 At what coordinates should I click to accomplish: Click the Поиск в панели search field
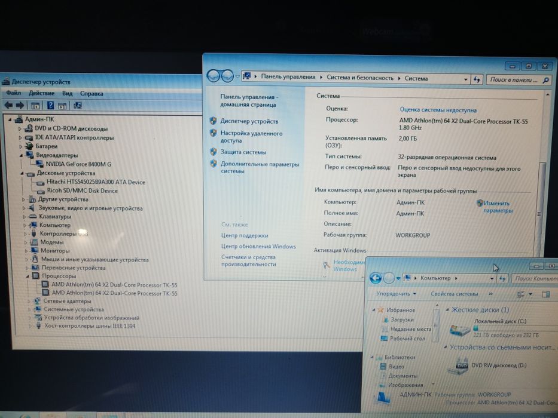click(519, 80)
